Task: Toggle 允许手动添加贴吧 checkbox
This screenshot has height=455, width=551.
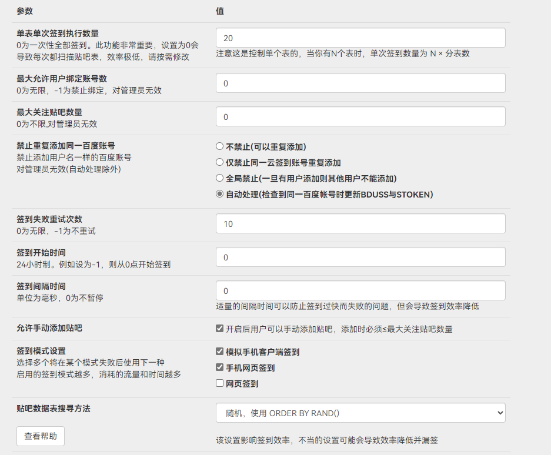Action: (220, 329)
